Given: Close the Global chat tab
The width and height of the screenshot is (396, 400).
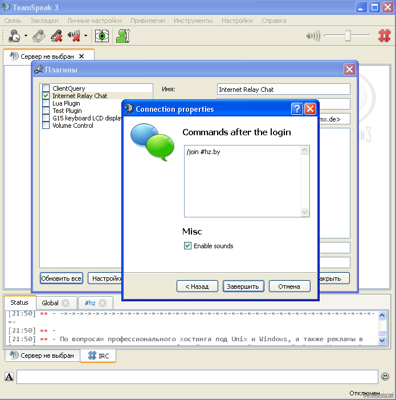Looking at the screenshot, I should (x=66, y=303).
